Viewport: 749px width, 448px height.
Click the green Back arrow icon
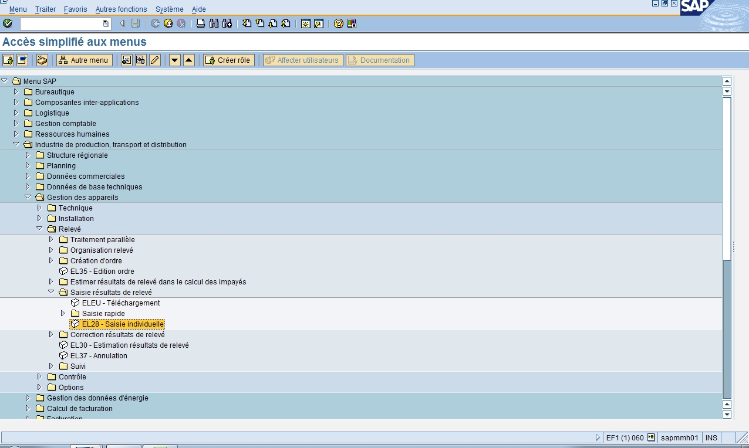tap(156, 23)
